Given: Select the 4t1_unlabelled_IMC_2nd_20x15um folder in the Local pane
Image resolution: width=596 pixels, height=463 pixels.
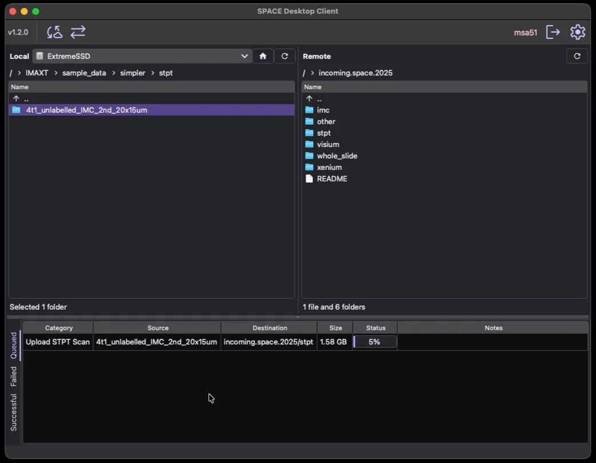Looking at the screenshot, I should click(x=151, y=110).
